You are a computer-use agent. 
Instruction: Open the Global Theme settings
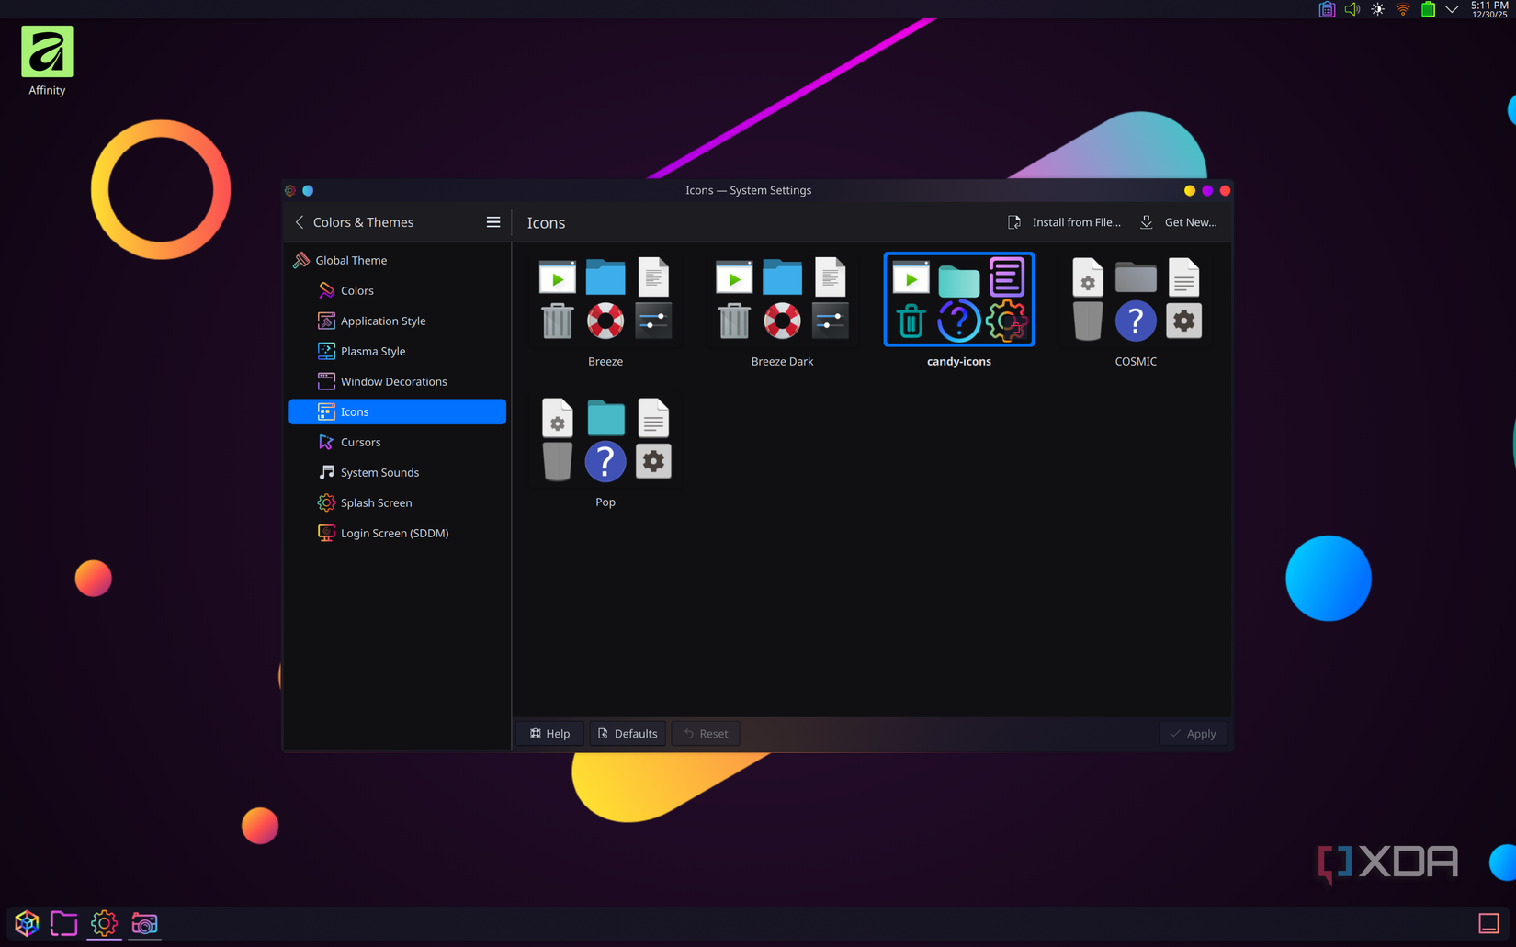click(x=351, y=260)
